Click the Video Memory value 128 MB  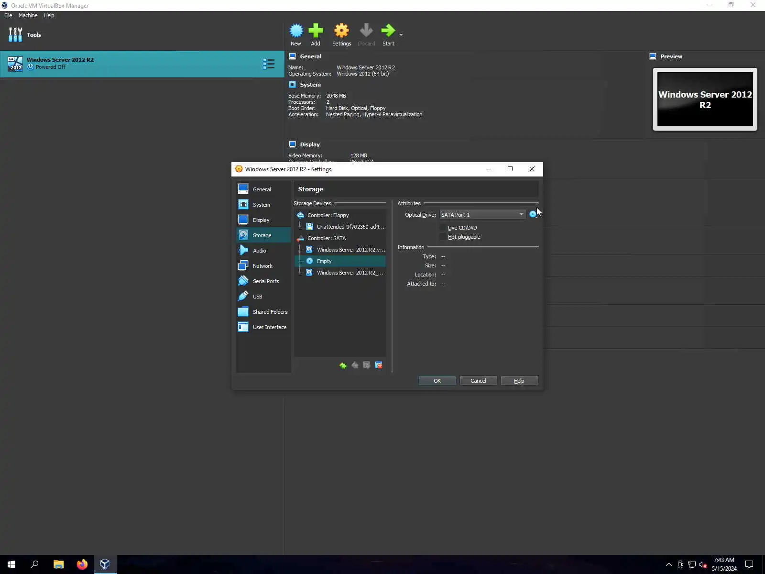click(x=359, y=155)
